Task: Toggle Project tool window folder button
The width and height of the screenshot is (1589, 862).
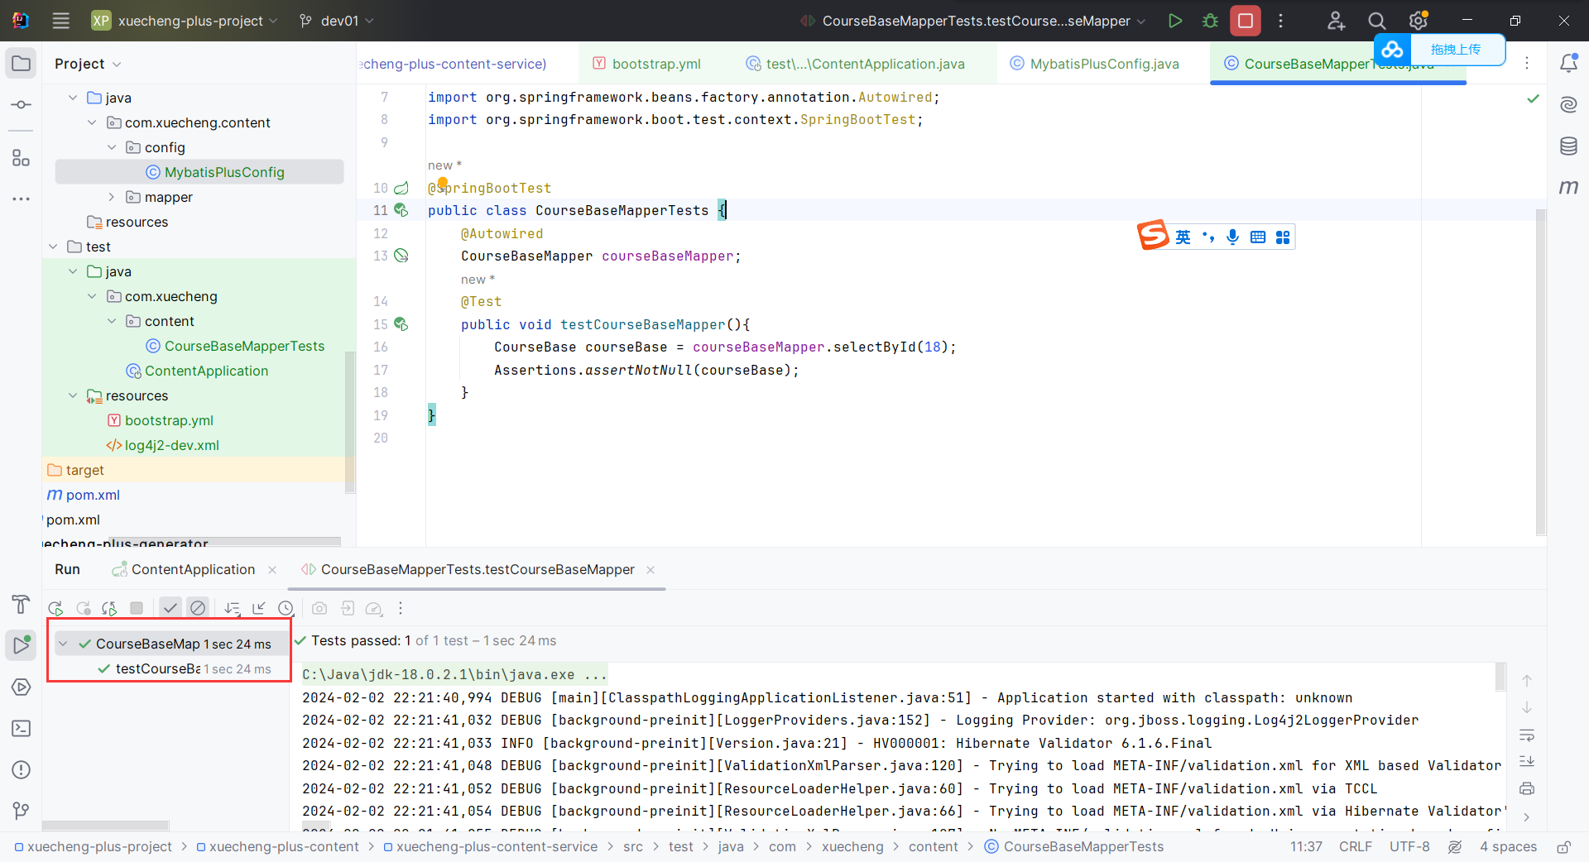Action: 22,64
